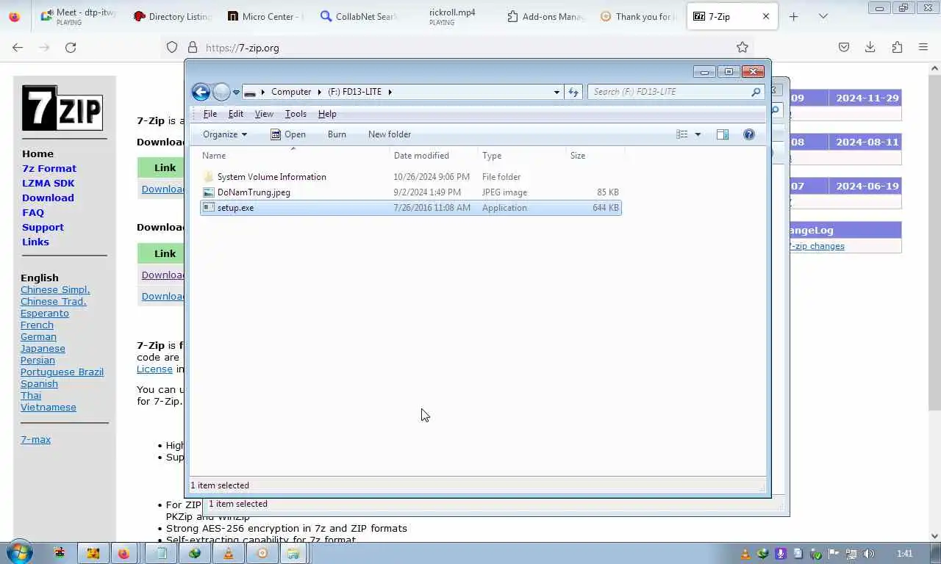Click the browser page vertical scrollbar

click(934, 242)
